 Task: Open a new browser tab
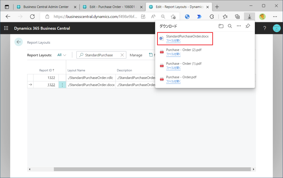[217, 7]
